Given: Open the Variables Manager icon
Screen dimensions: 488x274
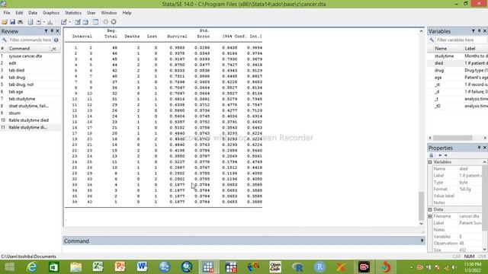Looking at the screenshot, I should (x=95, y=22).
